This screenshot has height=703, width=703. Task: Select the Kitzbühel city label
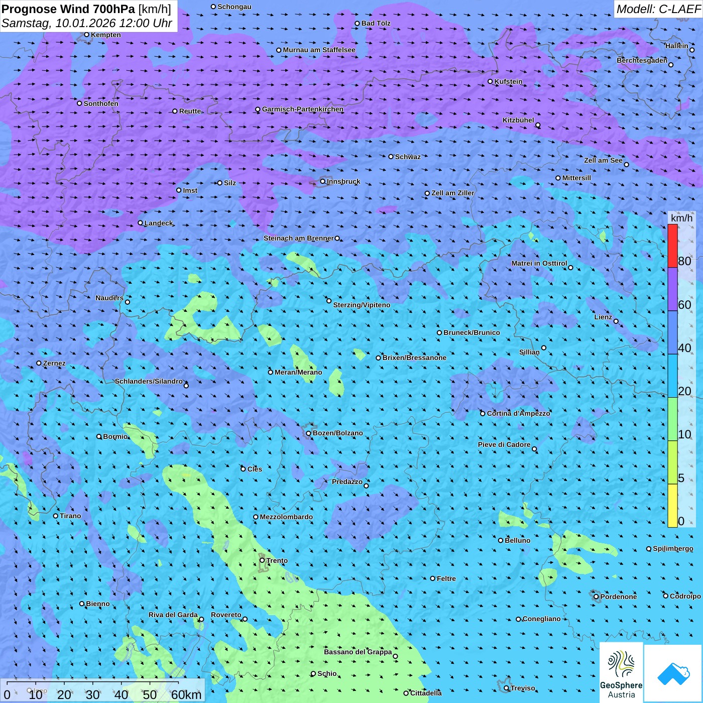(518, 120)
